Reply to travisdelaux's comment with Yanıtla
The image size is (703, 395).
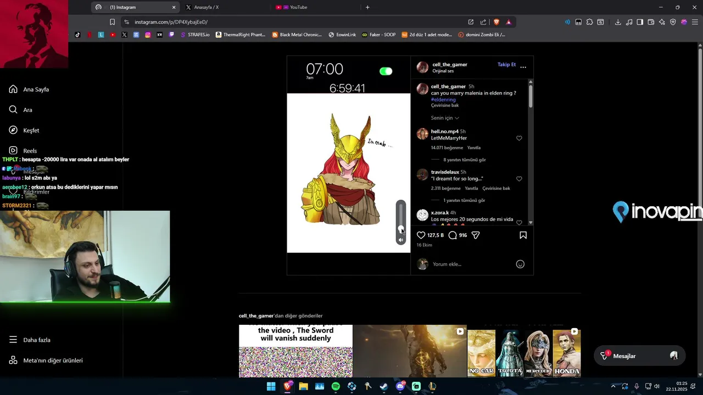(x=471, y=188)
